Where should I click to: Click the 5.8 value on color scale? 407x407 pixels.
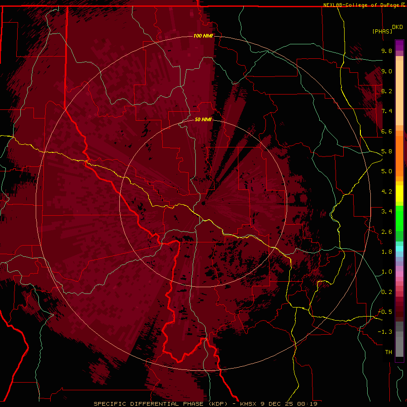tap(387, 151)
